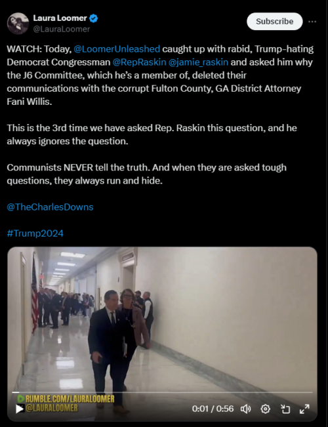Click the Laura Loomer display name

coord(60,18)
